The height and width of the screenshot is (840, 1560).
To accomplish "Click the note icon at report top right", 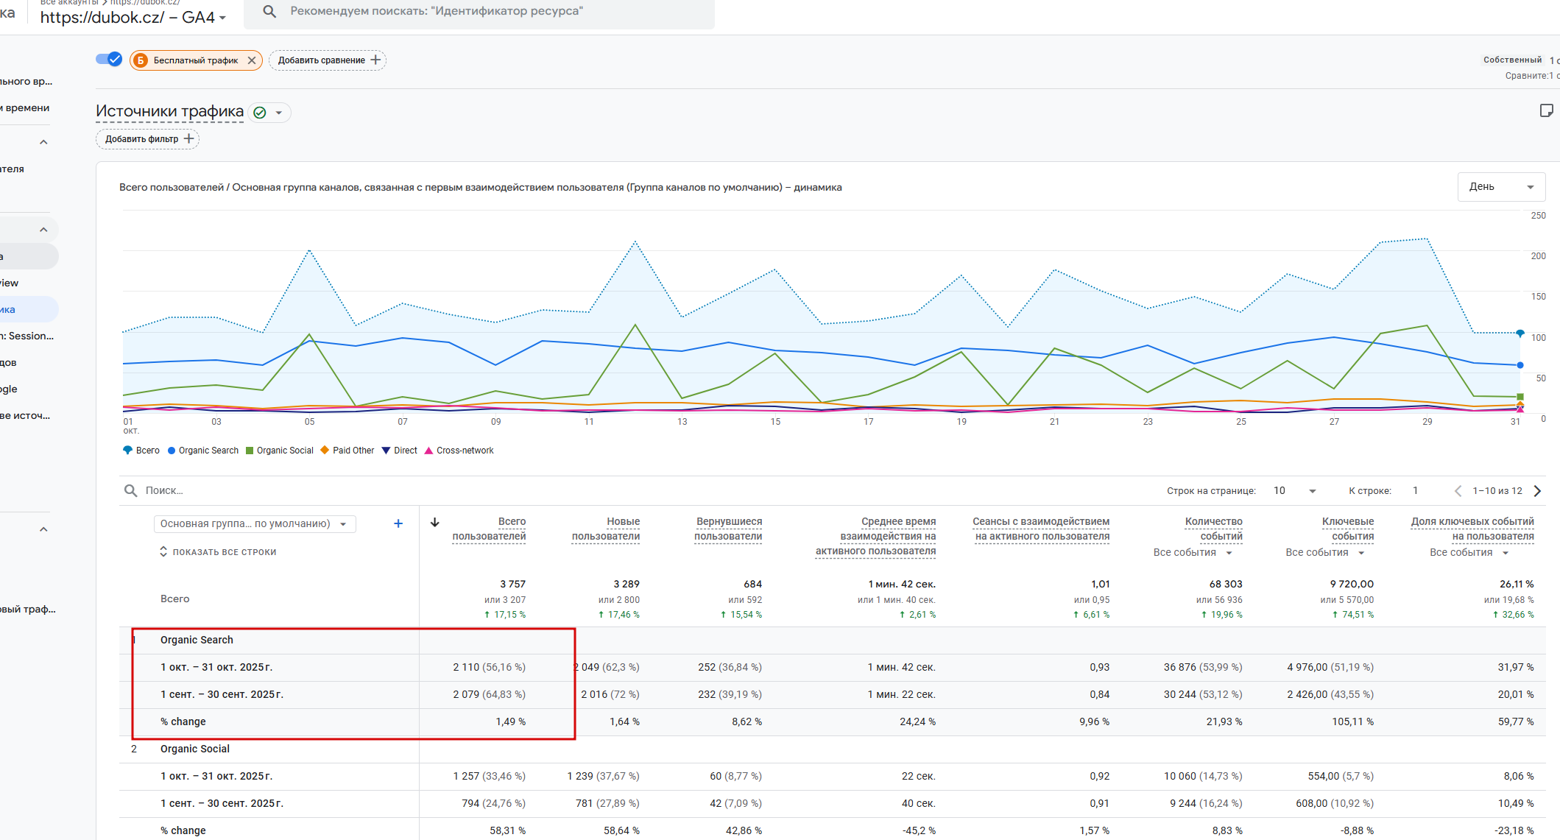I will click(1546, 110).
